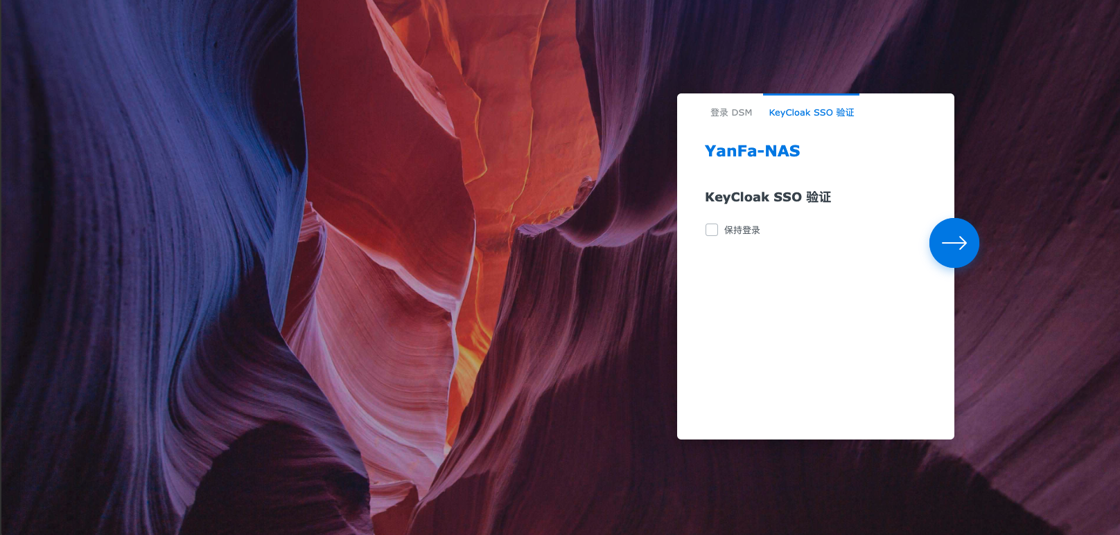Tick the stay signed in box

[x=712, y=230]
